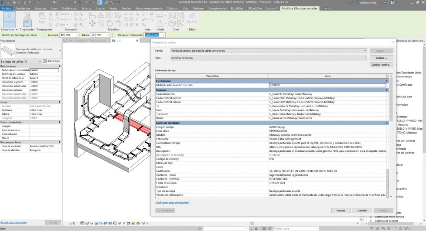This screenshot has height=231, width=426.
Task: Click the 3D view horizontal scrollbar
Action: pos(252,223)
